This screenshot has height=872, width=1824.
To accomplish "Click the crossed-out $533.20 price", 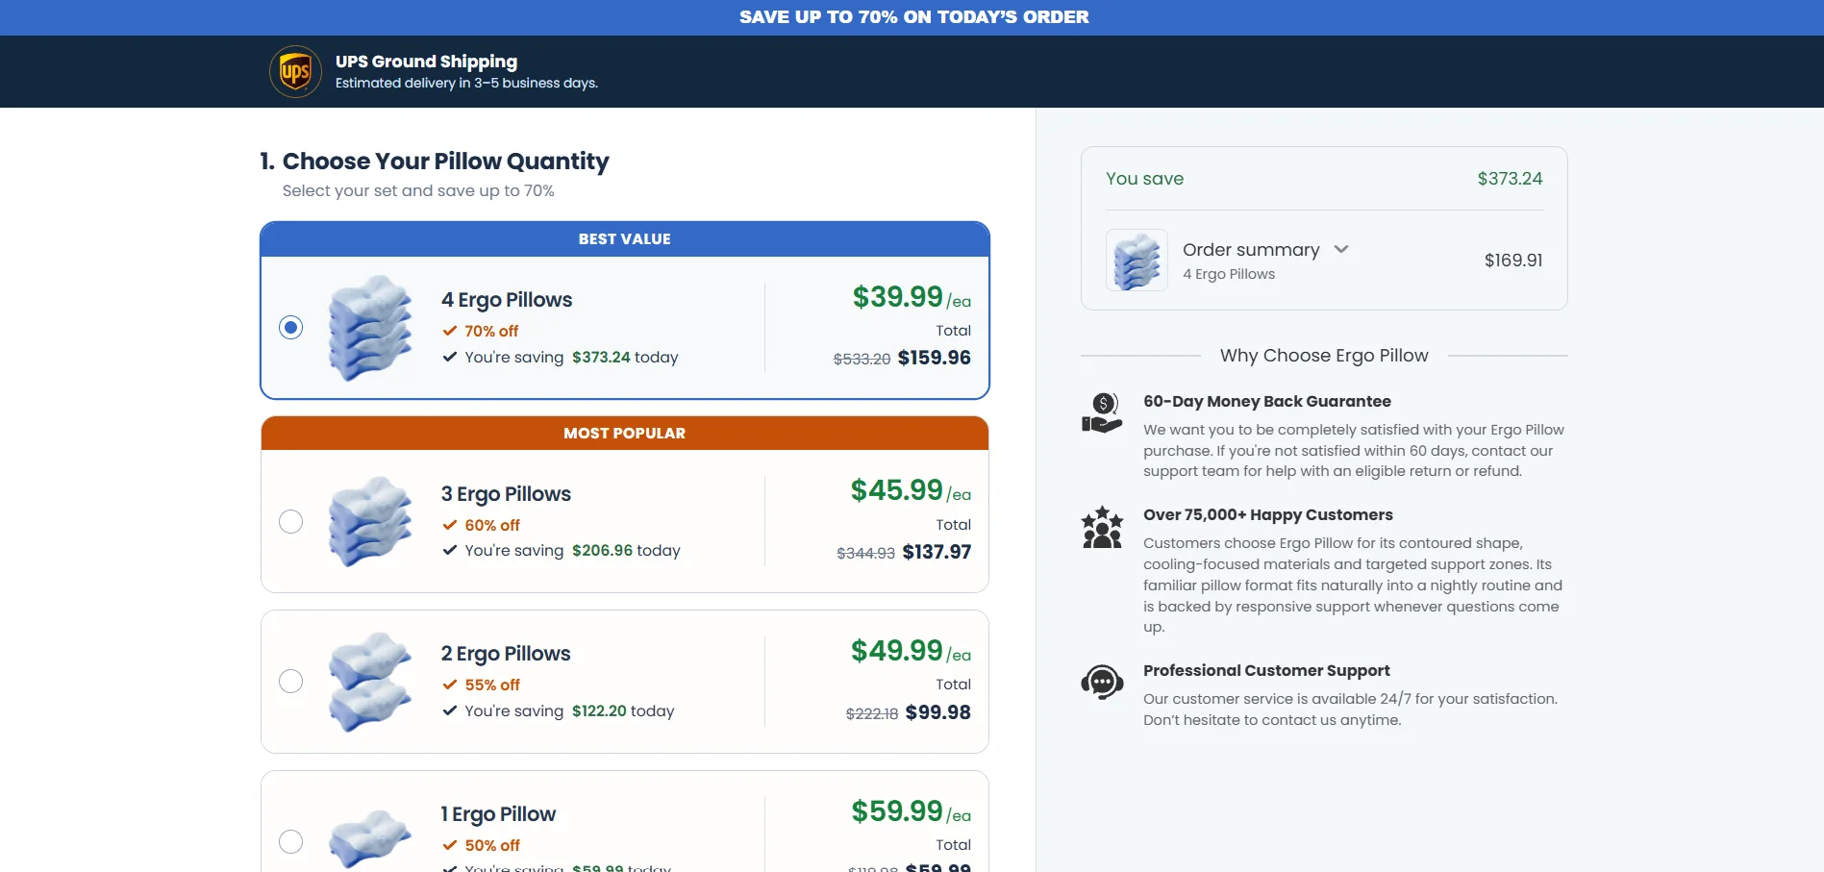I will click(x=862, y=359).
